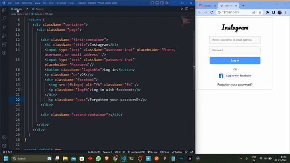The width and height of the screenshot is (290, 163).
Task: Open Windows Start menu
Action: coord(6,158)
